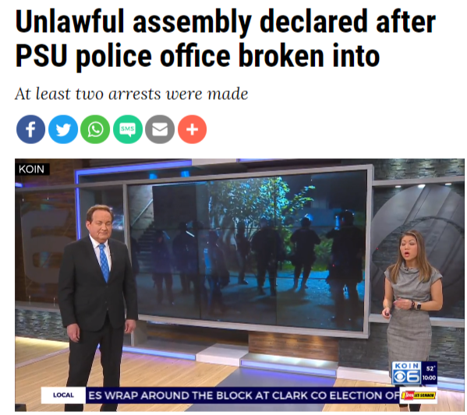Click the male anchor in the blue tie

97,294
